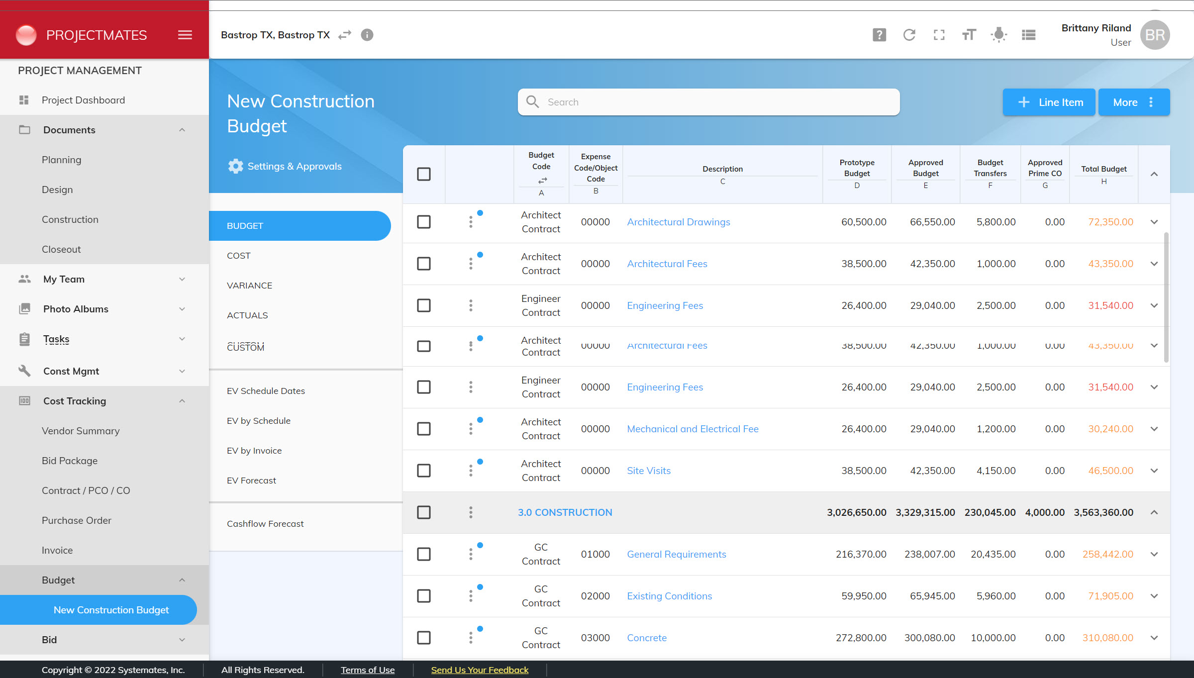Screen dimensions: 1194x678
Task: Click the budget Search field
Action: [x=708, y=102]
